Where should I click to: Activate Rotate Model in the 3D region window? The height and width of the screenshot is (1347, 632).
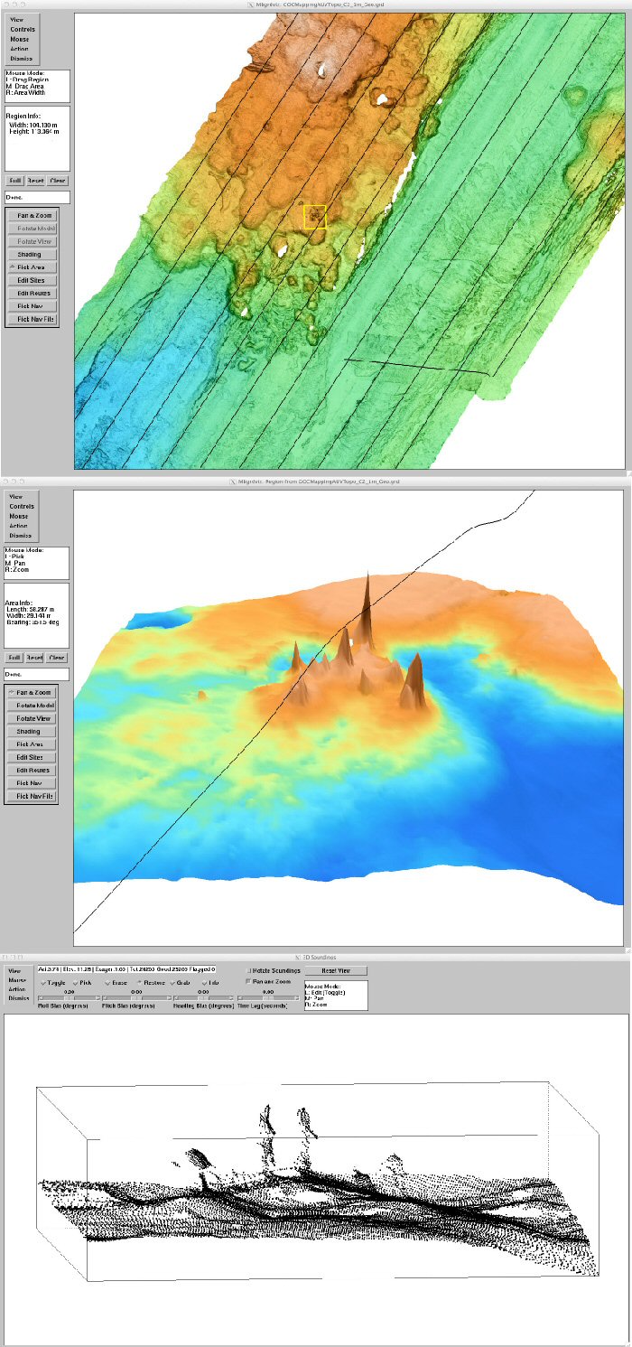(35, 705)
